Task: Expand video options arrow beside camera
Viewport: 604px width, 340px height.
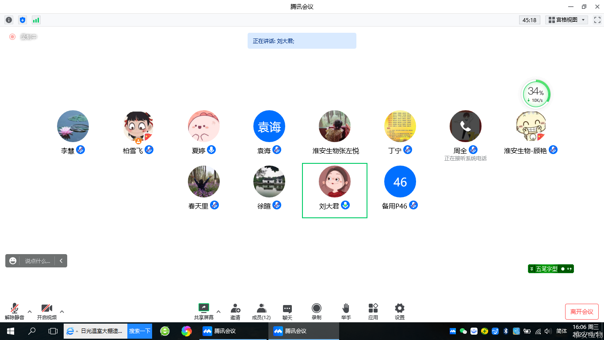Action: point(62,311)
